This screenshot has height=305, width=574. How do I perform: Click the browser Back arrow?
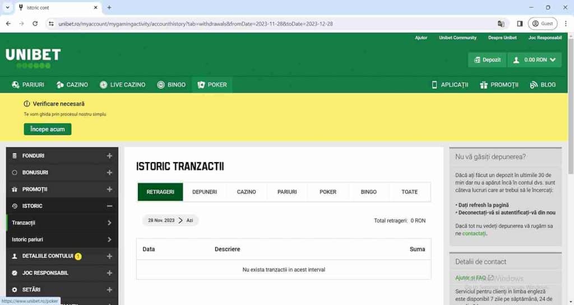click(x=8, y=24)
